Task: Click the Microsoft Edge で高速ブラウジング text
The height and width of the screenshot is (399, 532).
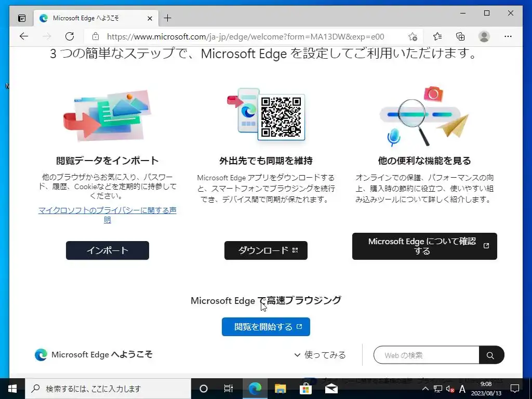Action: (x=265, y=301)
